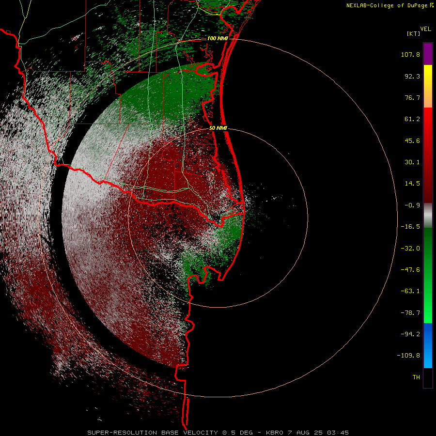Select the 45.6 velocity legend value

412,140
